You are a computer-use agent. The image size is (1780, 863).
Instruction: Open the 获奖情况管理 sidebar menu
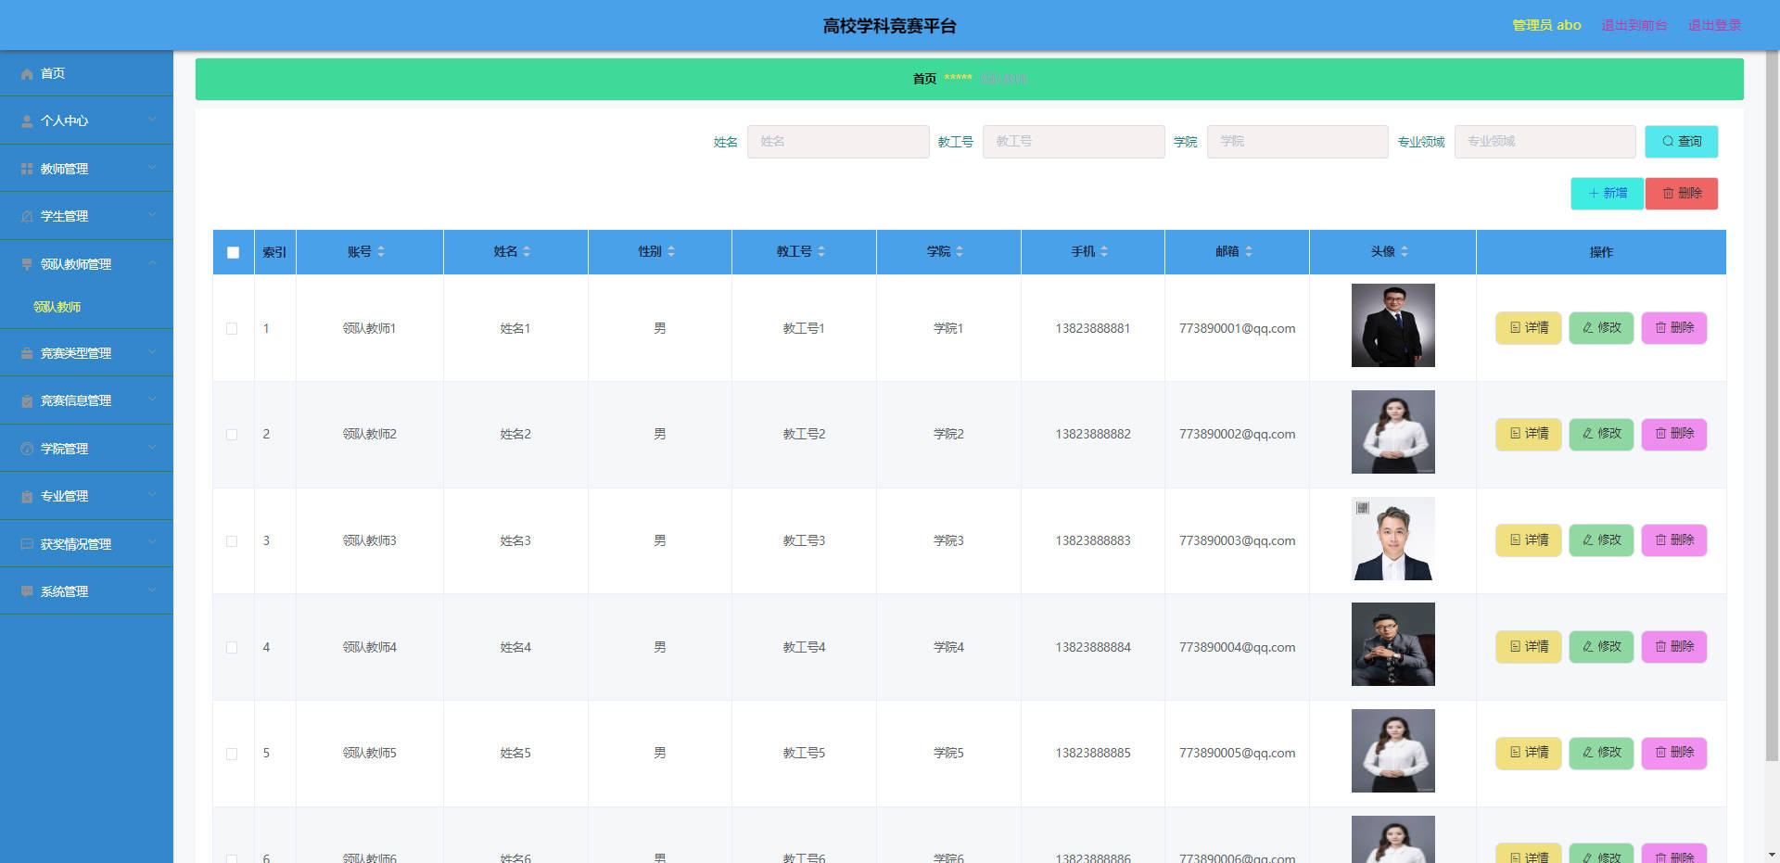click(86, 544)
